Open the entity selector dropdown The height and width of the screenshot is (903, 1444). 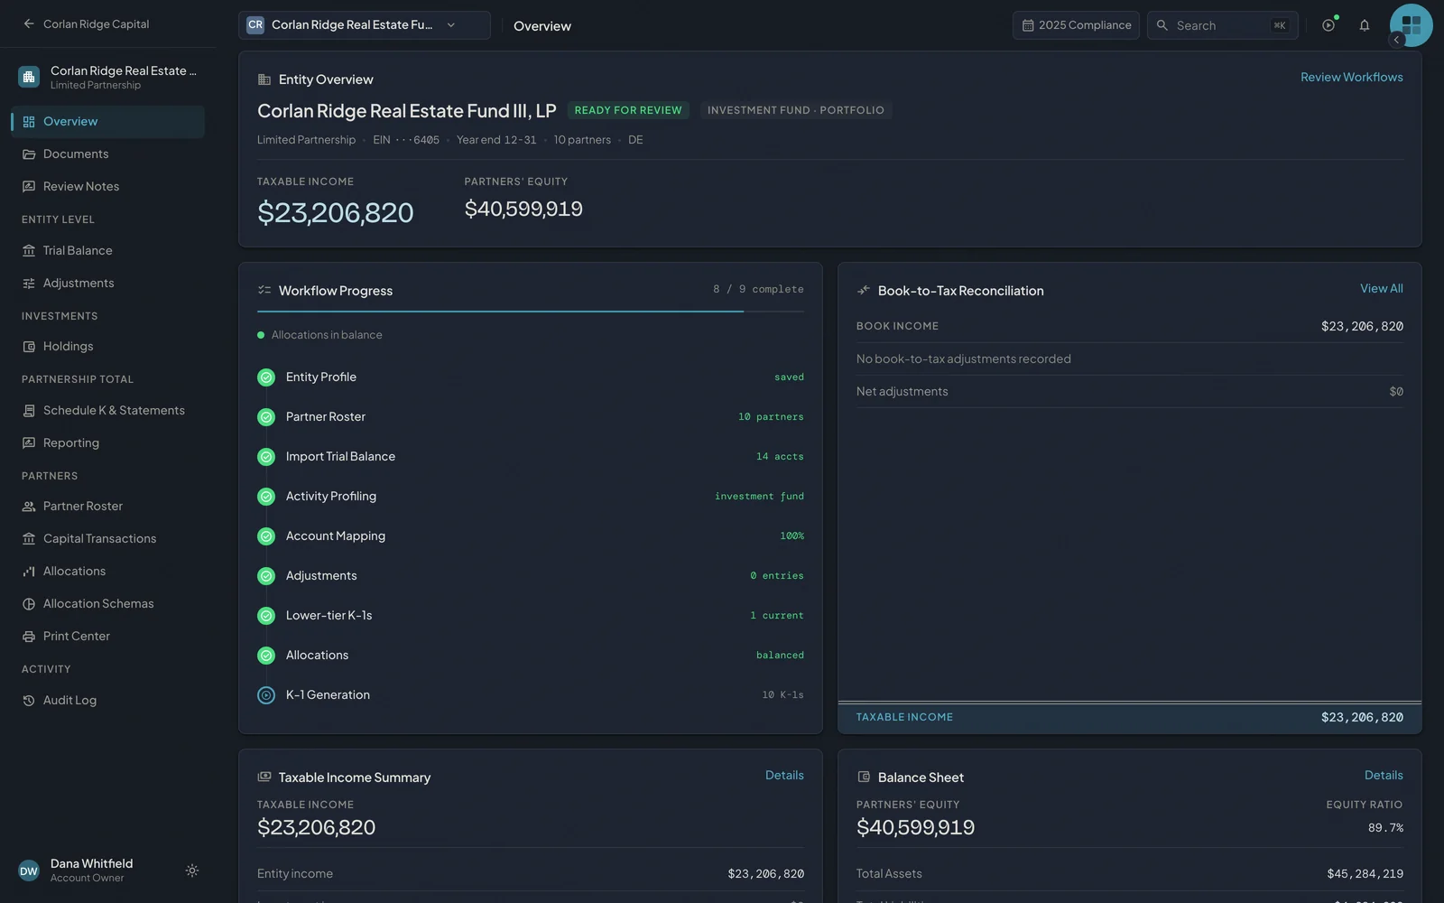(x=365, y=25)
